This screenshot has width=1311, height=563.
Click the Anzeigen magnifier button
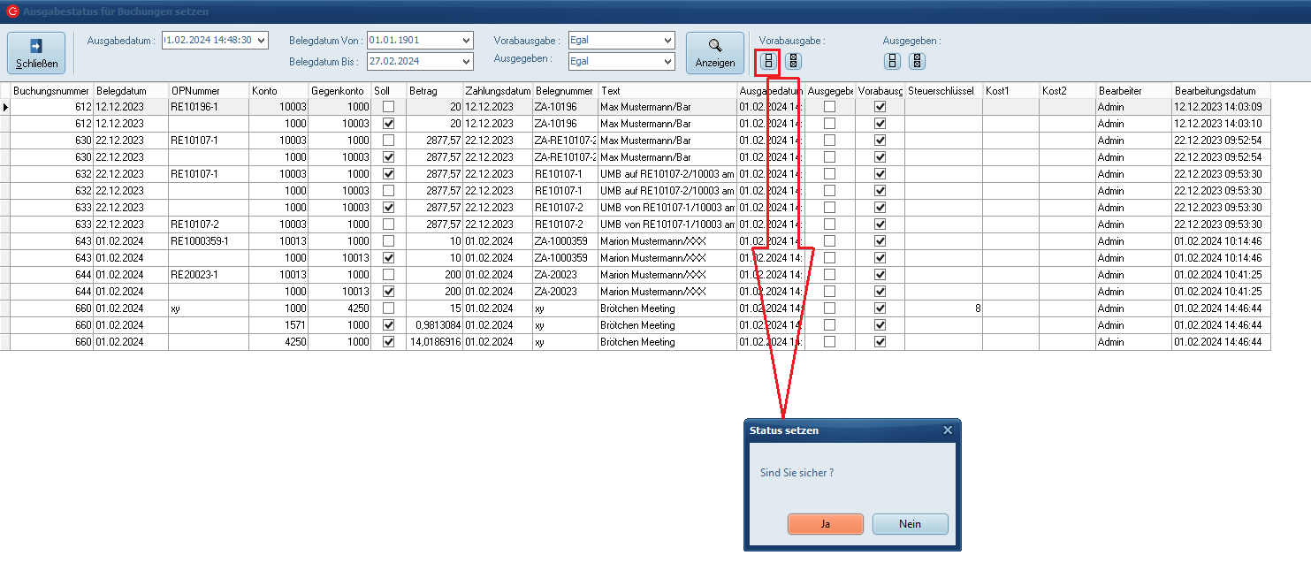(x=714, y=53)
